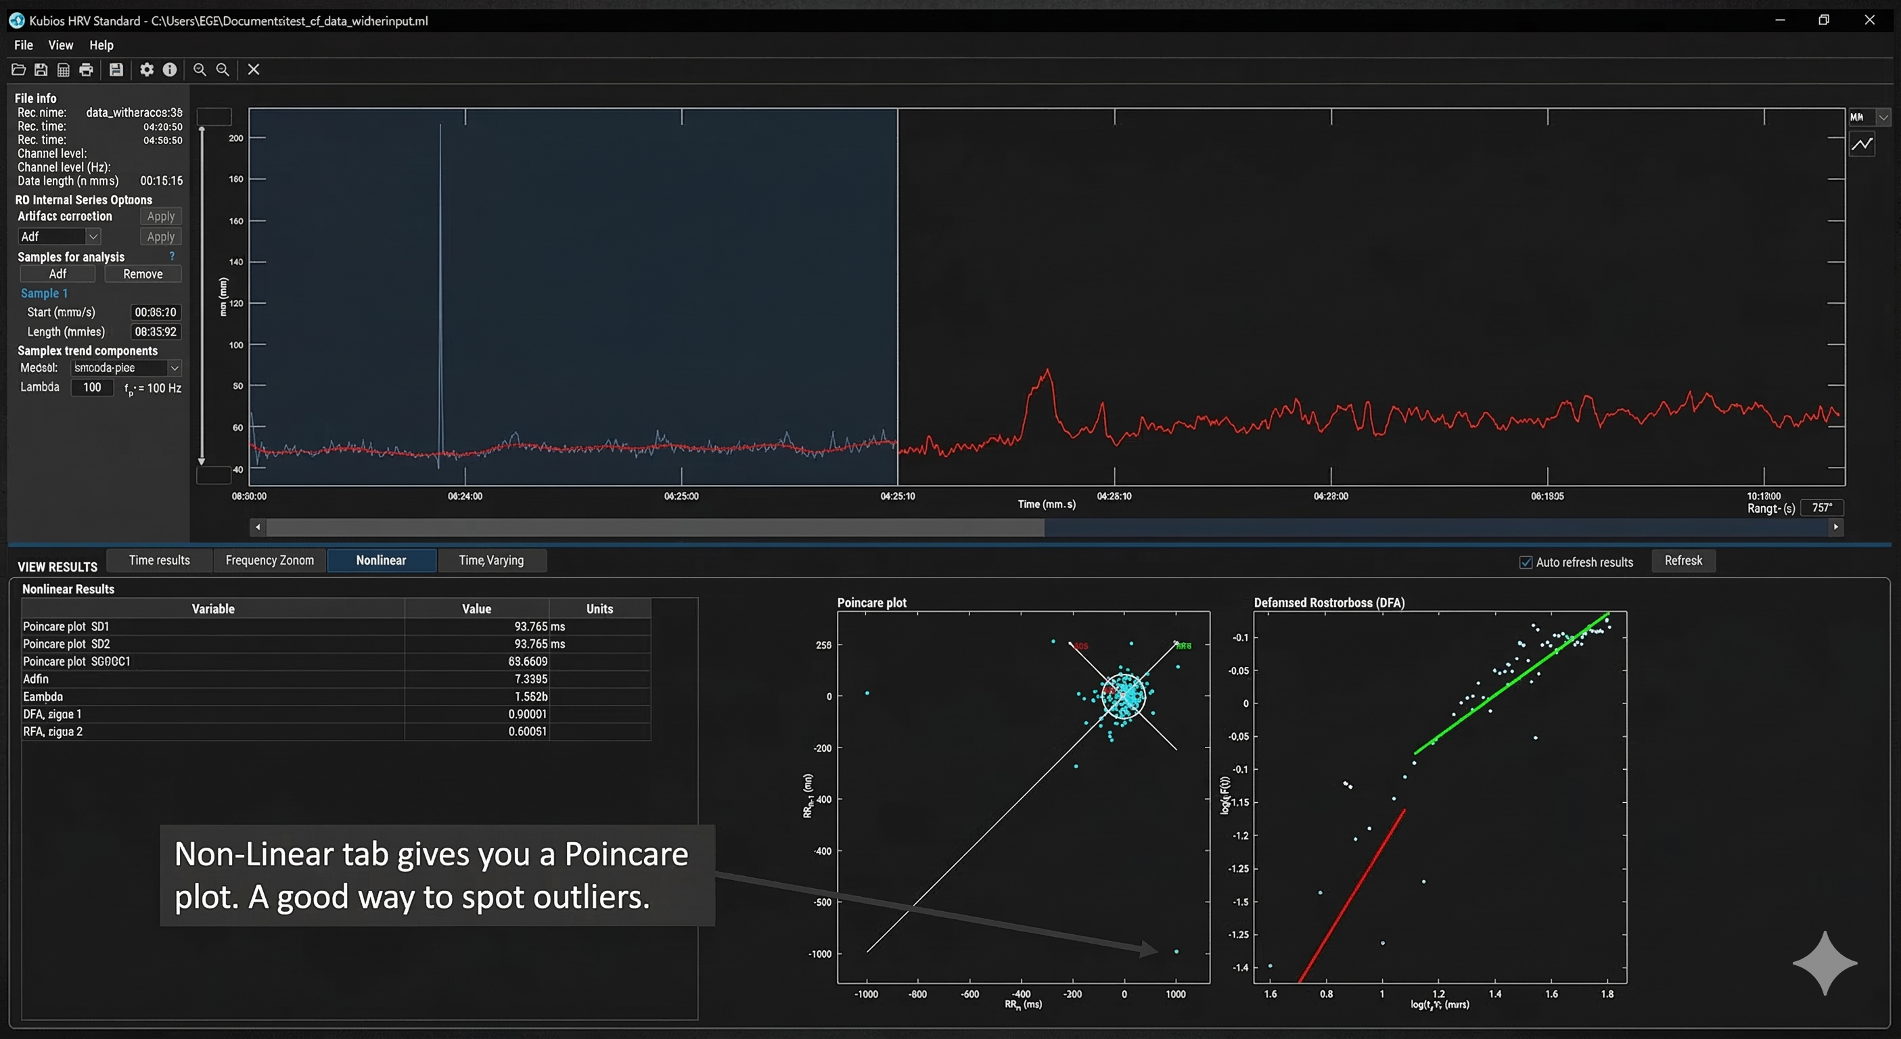Disable Auto refresh results
Image resolution: width=1901 pixels, height=1039 pixels.
(1525, 561)
